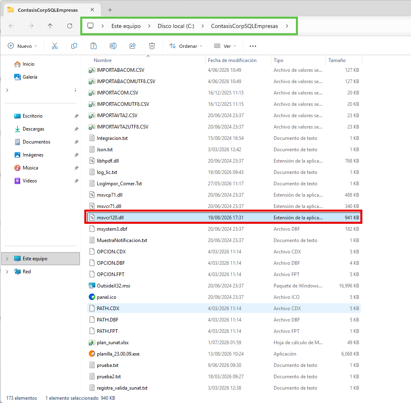
Task: Open Imágenes in the sidebar
Action: (x=33, y=155)
